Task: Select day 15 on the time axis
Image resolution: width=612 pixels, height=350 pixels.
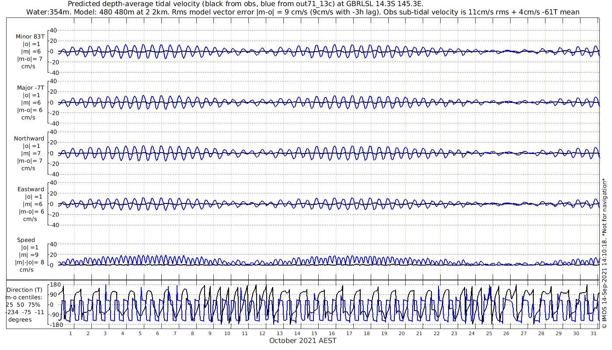Action: click(314, 333)
